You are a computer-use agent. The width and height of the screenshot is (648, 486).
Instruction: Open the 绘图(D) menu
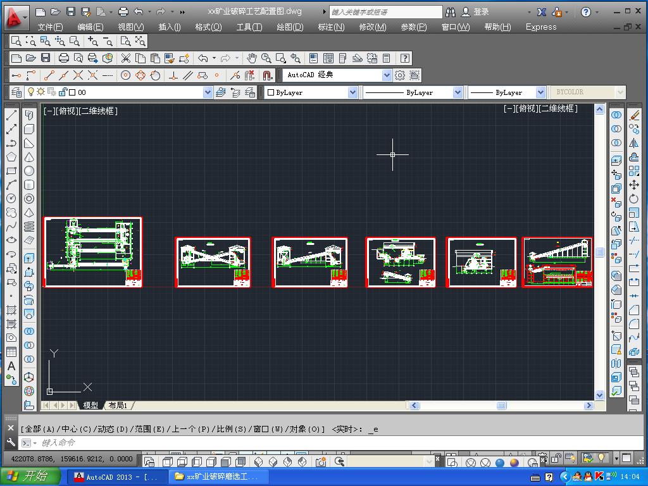pyautogui.click(x=290, y=27)
